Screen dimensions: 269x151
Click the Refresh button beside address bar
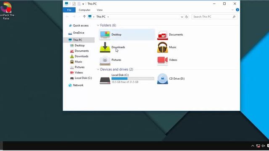[x=187, y=17]
